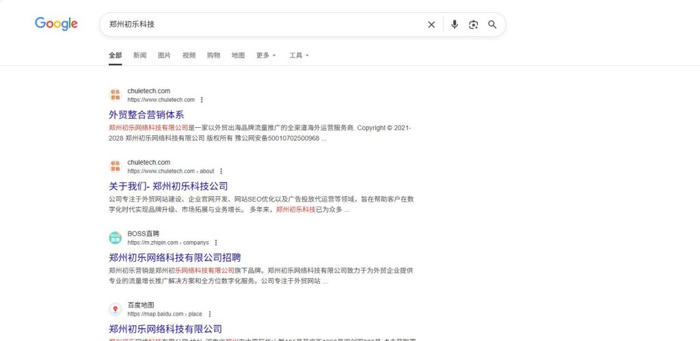Switch to the 视频 tab
The image size is (700, 341).
189,55
